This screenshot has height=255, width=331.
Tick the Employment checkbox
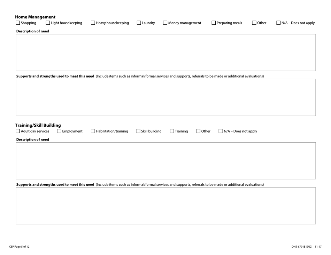[x=59, y=131]
